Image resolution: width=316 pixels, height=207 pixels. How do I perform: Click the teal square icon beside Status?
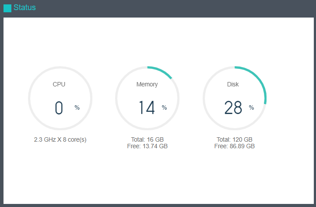click(x=7, y=8)
